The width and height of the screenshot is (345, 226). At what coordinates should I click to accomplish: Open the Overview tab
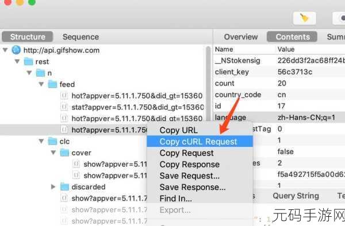tap(241, 37)
